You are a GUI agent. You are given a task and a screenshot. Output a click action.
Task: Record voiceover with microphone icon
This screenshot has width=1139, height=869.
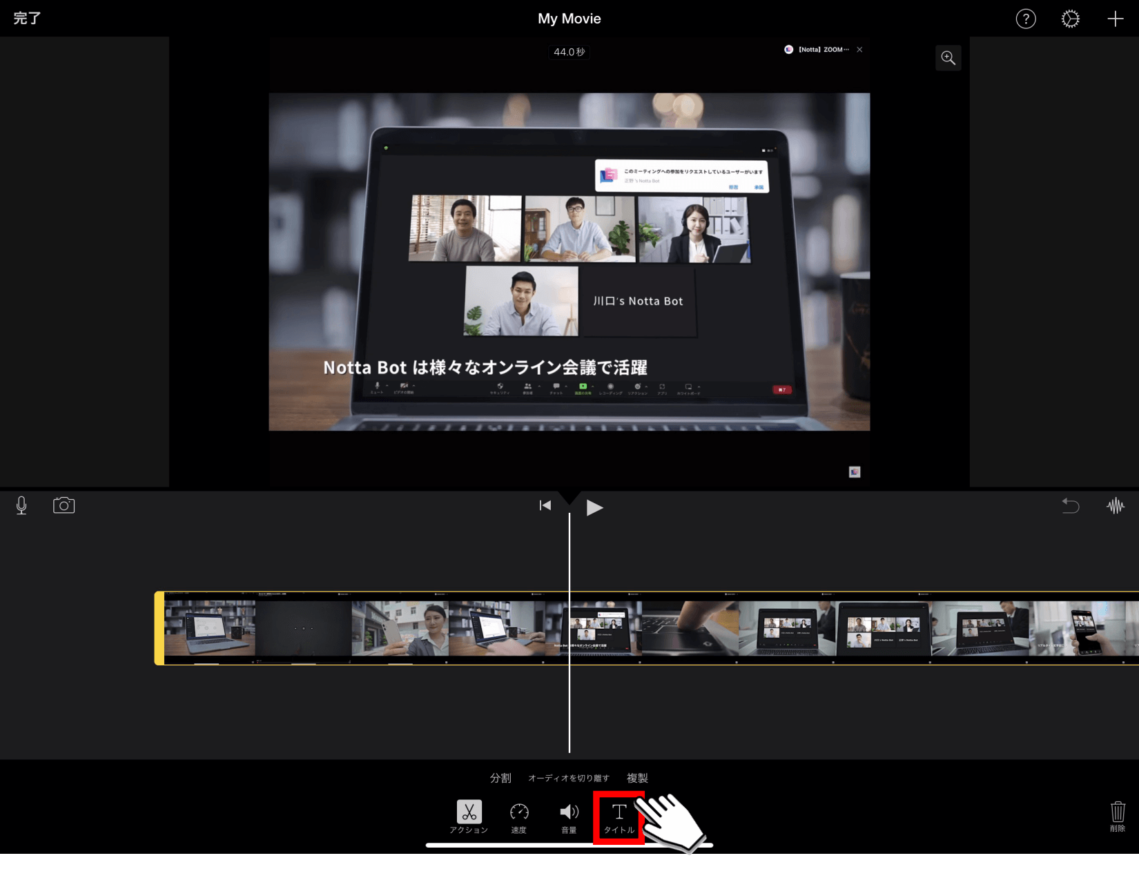pyautogui.click(x=21, y=506)
